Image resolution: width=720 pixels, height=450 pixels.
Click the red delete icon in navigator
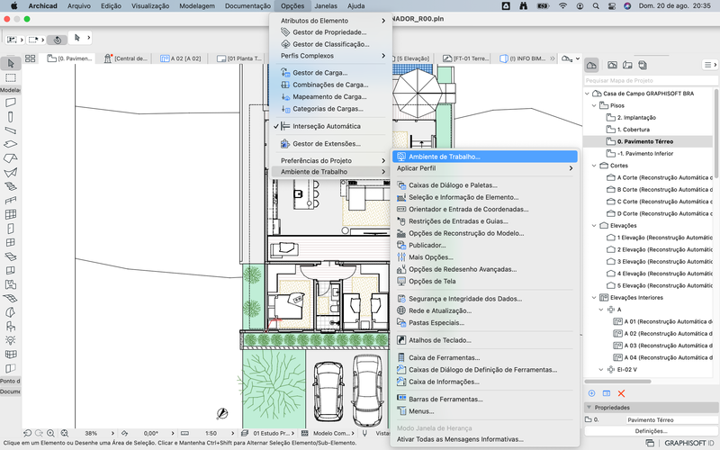pyautogui.click(x=621, y=393)
